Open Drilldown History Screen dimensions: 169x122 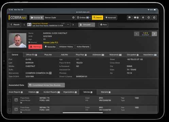[66, 47]
